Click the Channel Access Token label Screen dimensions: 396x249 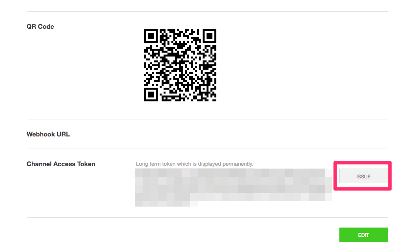(x=61, y=164)
